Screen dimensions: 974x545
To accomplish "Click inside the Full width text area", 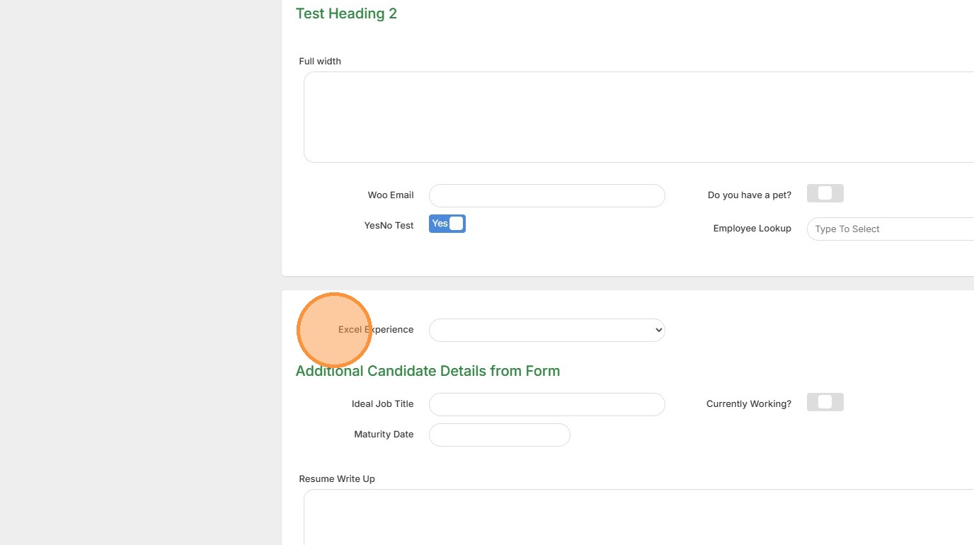I will click(637, 117).
